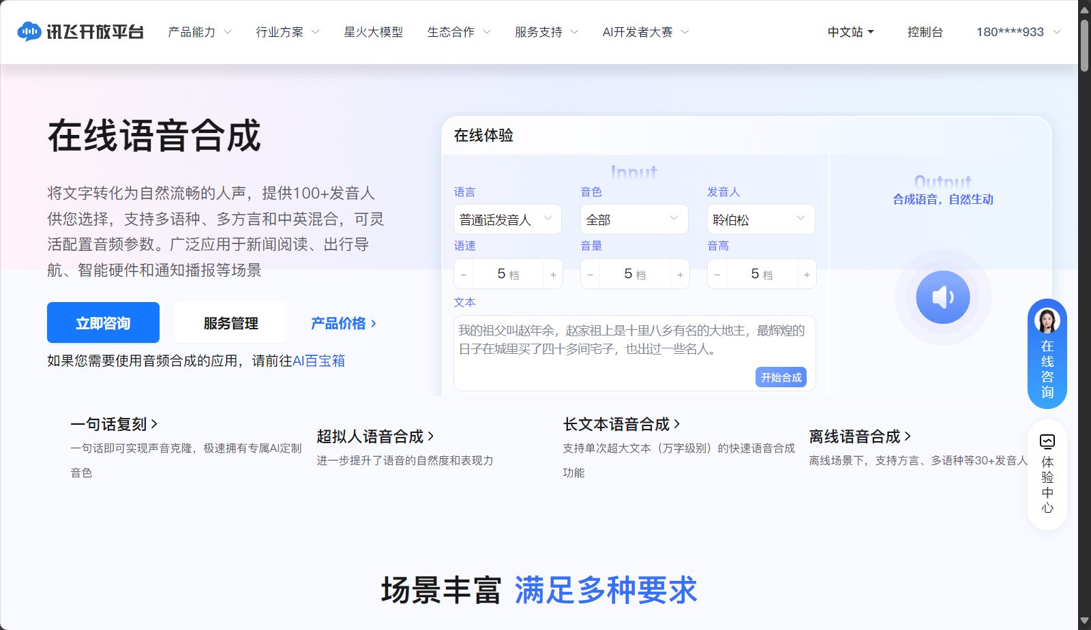Click the 服务管理 button

[230, 322]
